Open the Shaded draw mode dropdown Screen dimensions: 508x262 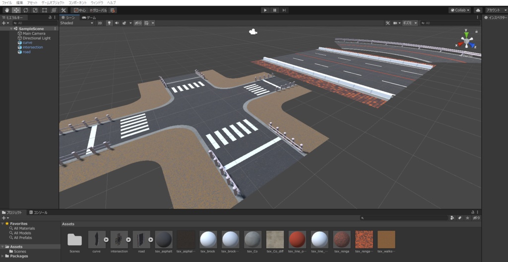tap(77, 23)
